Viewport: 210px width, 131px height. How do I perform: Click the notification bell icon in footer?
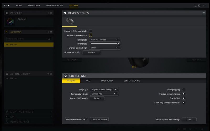coord(202,129)
